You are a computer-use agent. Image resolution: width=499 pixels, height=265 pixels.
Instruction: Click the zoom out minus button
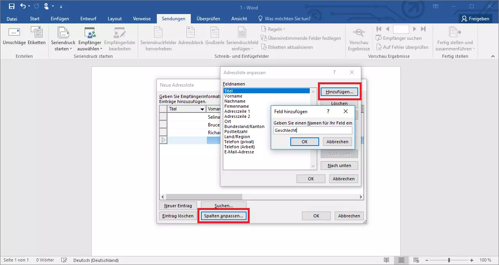coord(427,260)
